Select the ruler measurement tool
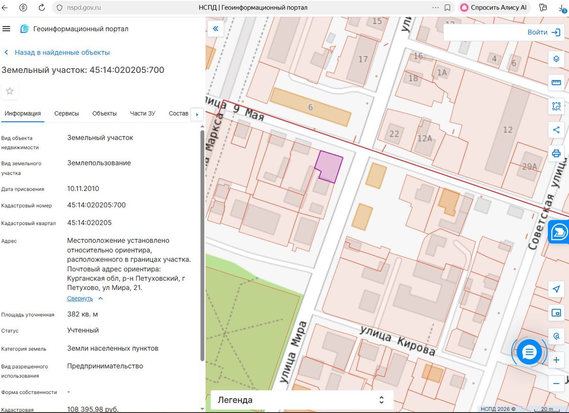Viewport: 569px width, 413px height. pyautogui.click(x=557, y=83)
